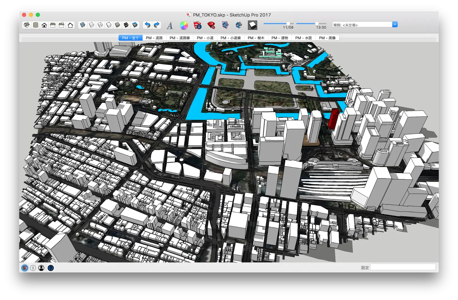
Task: Switch to the PM - 道路線 scene tab
Action: pos(180,38)
